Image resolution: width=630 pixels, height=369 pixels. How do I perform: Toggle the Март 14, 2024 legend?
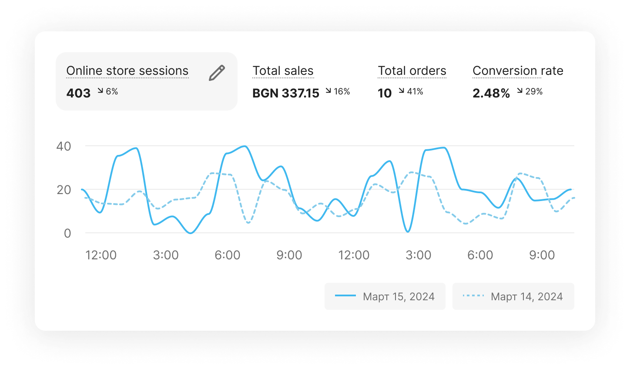pyautogui.click(x=513, y=296)
